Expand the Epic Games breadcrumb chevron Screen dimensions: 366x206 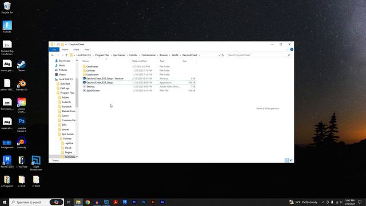(x=127, y=55)
